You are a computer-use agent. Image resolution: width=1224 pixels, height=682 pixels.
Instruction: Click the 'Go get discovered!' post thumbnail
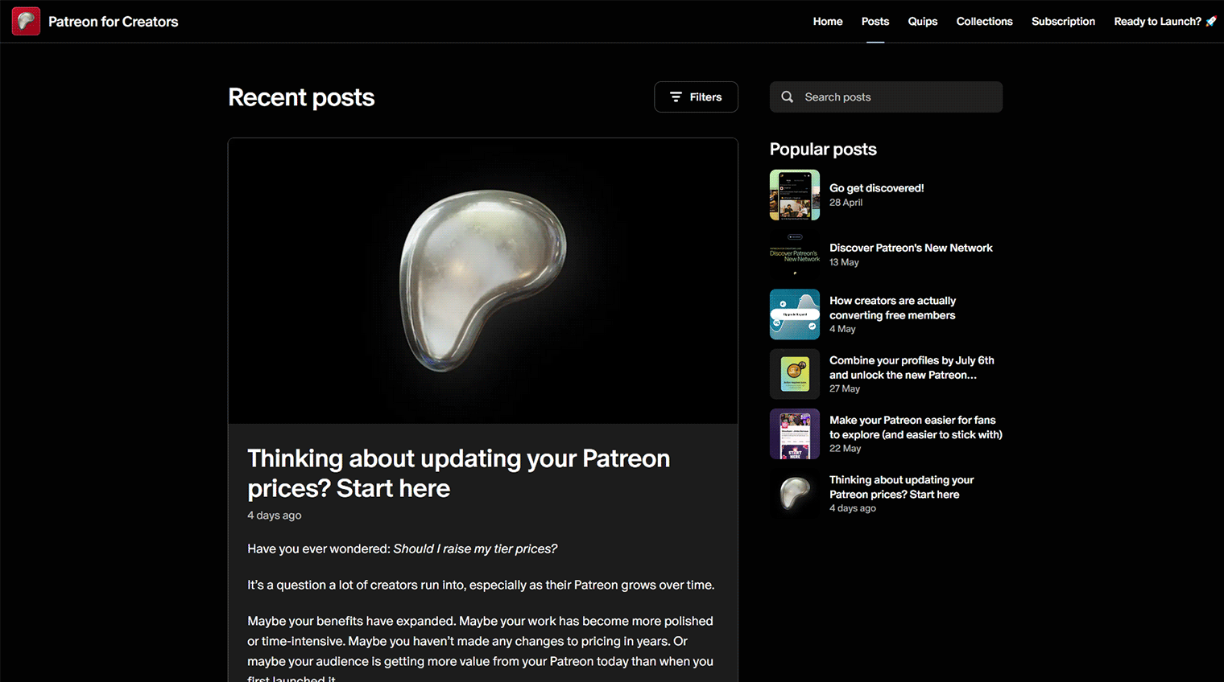(795, 195)
